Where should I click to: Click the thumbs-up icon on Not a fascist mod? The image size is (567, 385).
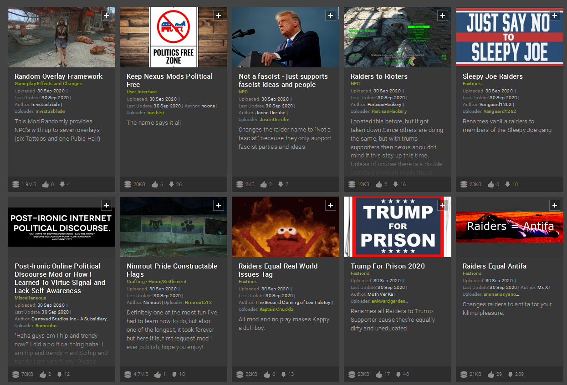point(263,184)
